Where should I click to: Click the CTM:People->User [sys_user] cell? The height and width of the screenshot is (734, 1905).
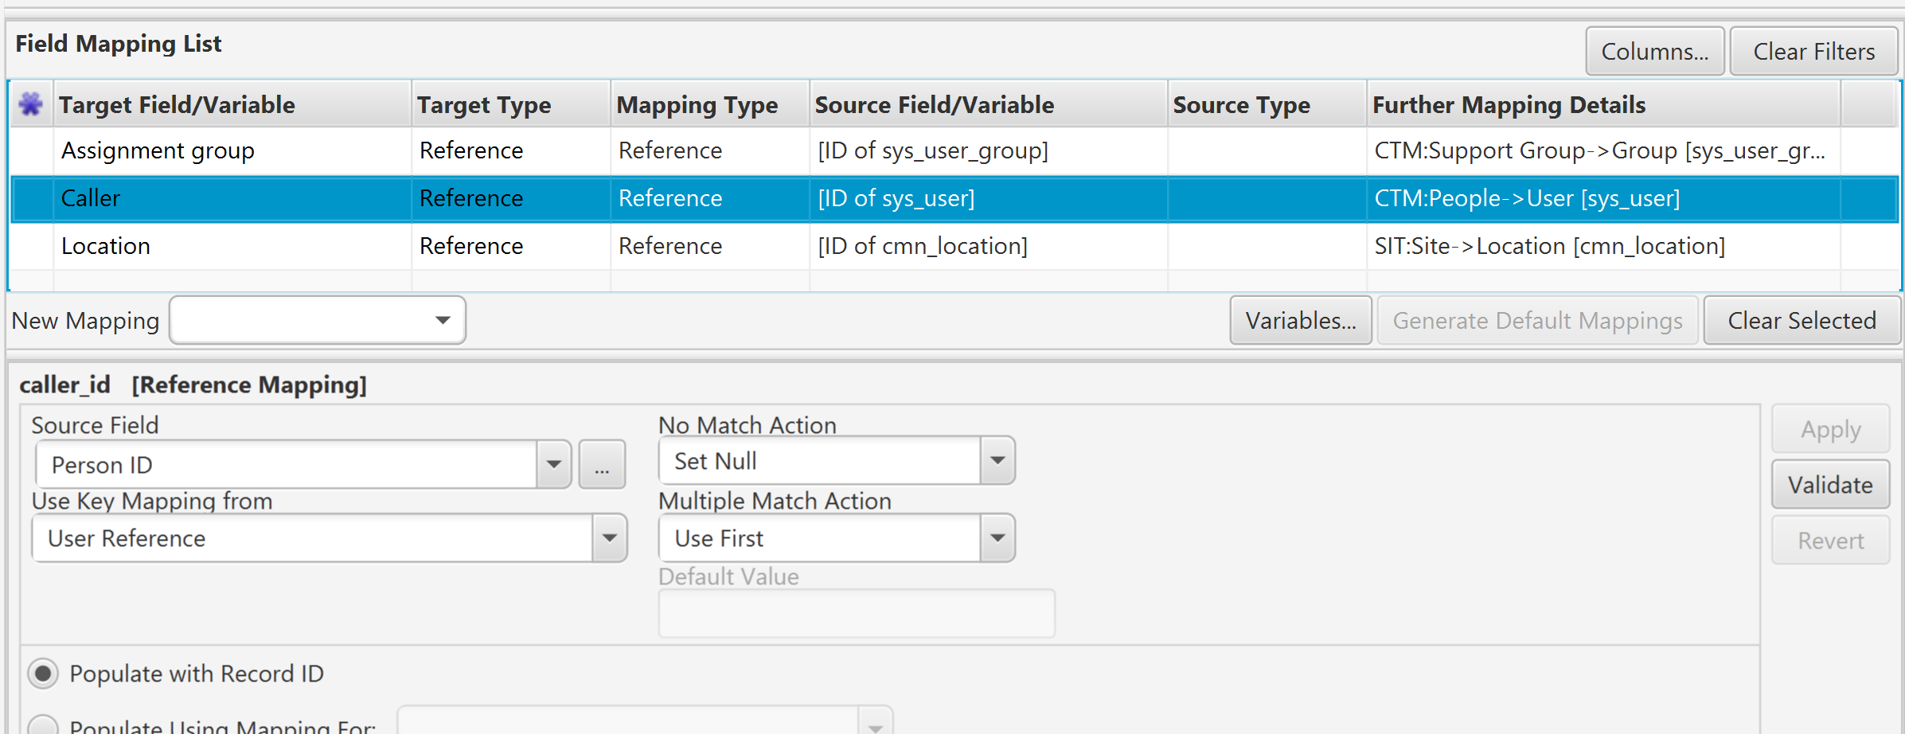[x=1603, y=198]
